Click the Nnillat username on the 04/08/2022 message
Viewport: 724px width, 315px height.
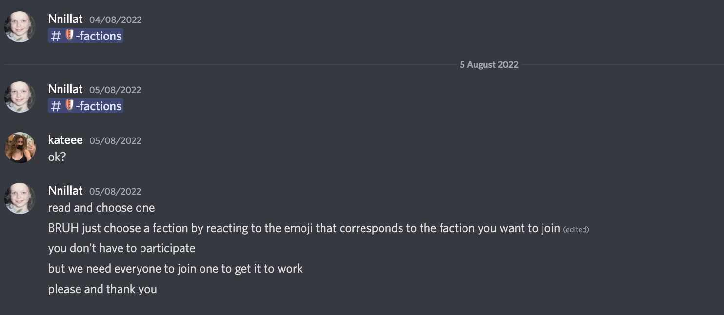[x=65, y=19]
